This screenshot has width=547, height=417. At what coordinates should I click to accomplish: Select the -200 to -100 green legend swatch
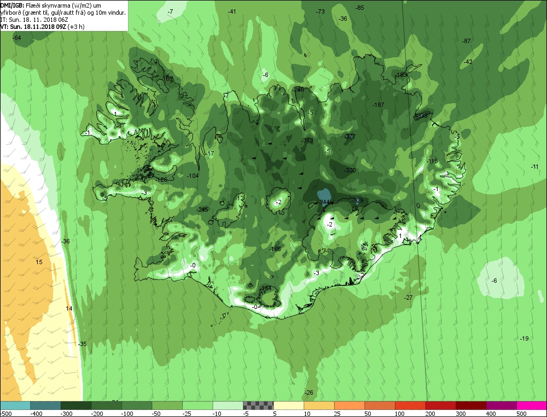pos(107,406)
